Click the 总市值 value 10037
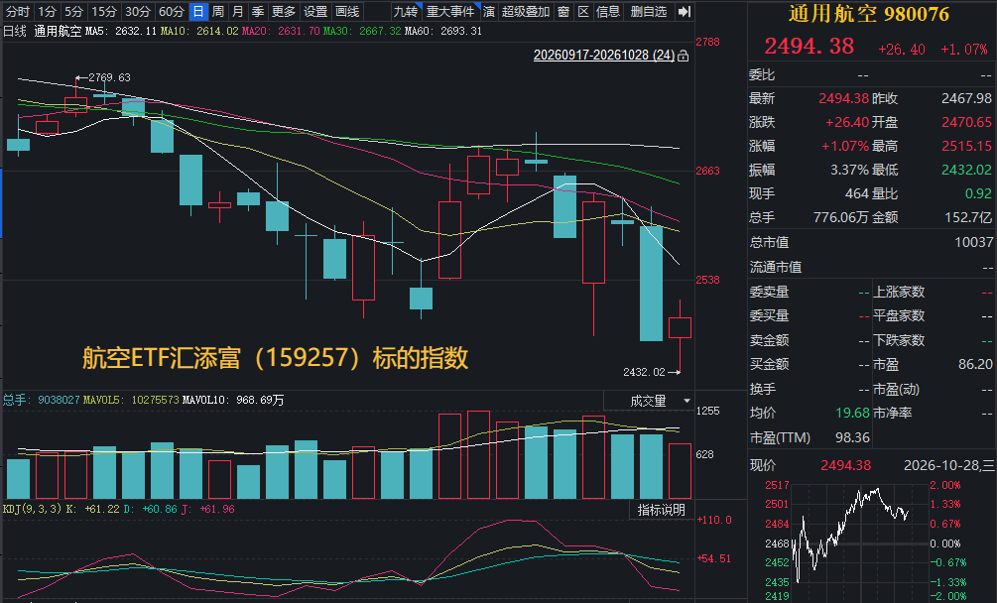The width and height of the screenshot is (997, 603). (x=973, y=242)
